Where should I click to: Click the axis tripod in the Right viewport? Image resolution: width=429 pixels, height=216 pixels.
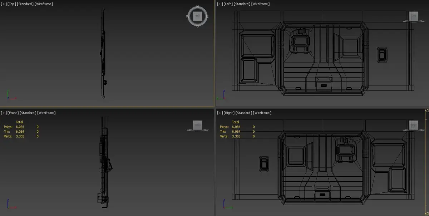[x=227, y=205]
